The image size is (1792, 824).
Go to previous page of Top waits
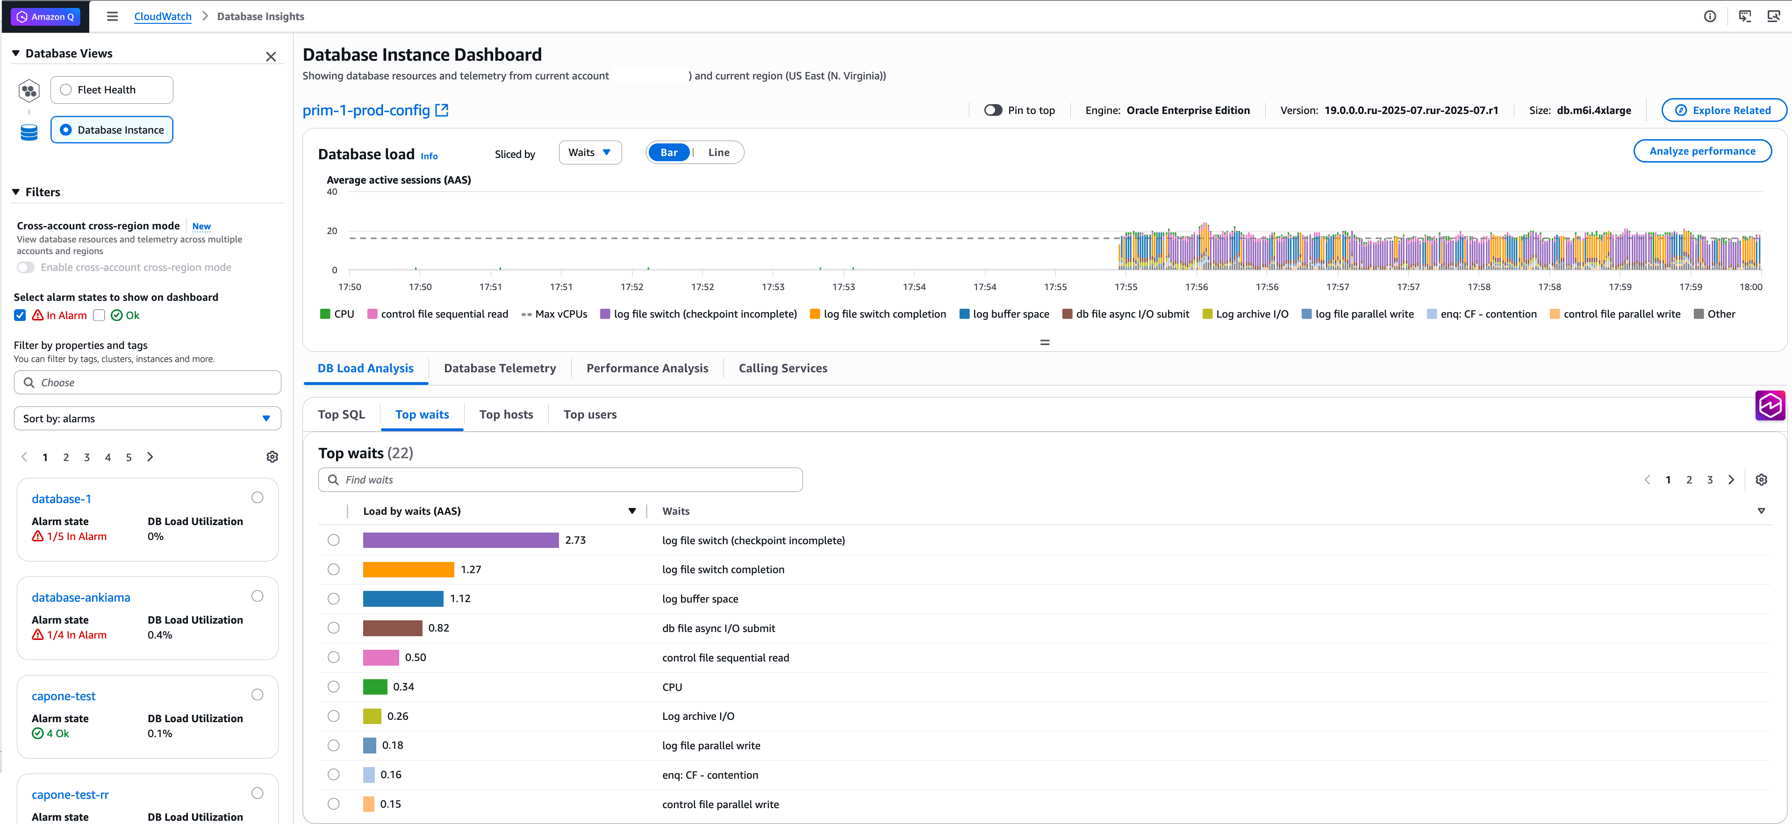[x=1647, y=480]
